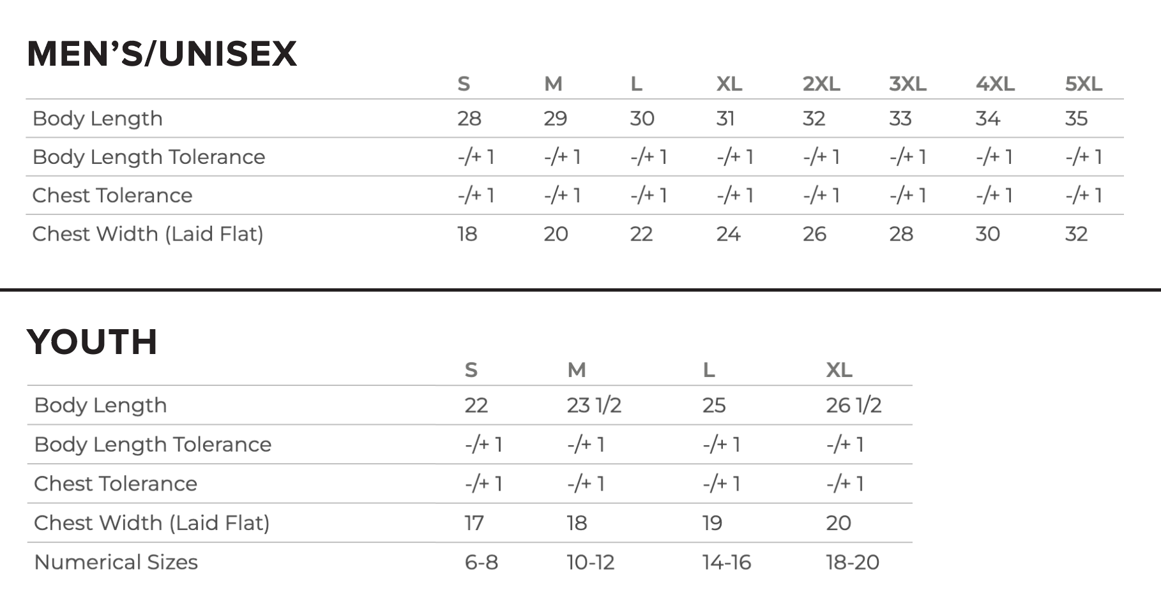Select the 14-16 numerical size cell
Screen dimensions: 1161x606
(x=726, y=563)
